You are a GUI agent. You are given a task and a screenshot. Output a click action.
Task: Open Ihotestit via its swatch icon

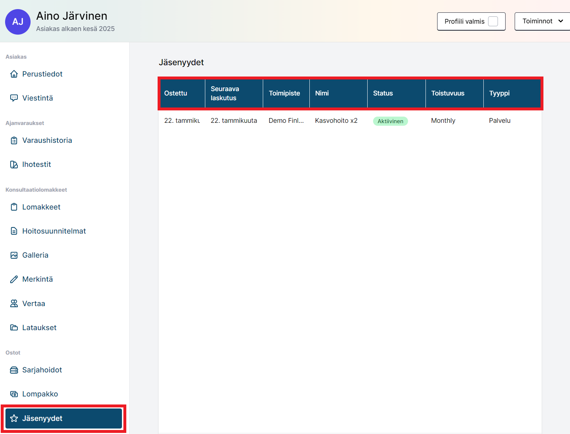[14, 164]
